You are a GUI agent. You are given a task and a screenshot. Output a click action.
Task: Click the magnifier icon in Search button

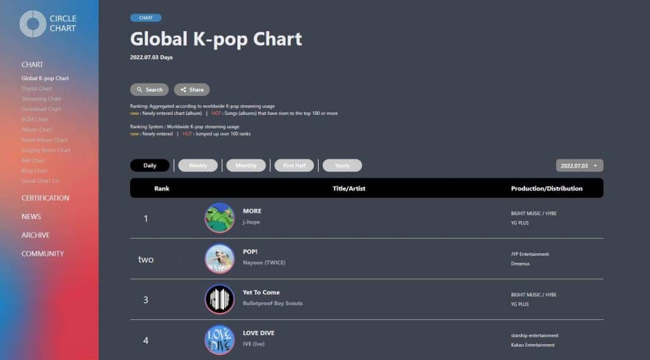pos(140,90)
